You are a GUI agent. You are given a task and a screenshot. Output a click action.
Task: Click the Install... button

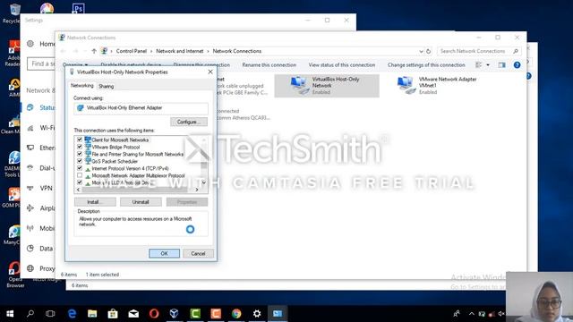click(95, 202)
